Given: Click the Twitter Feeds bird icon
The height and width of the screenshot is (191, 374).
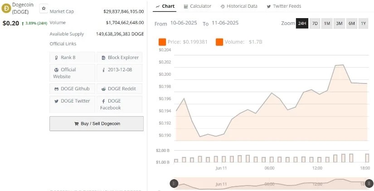Looking at the screenshot, I should pyautogui.click(x=269, y=6).
